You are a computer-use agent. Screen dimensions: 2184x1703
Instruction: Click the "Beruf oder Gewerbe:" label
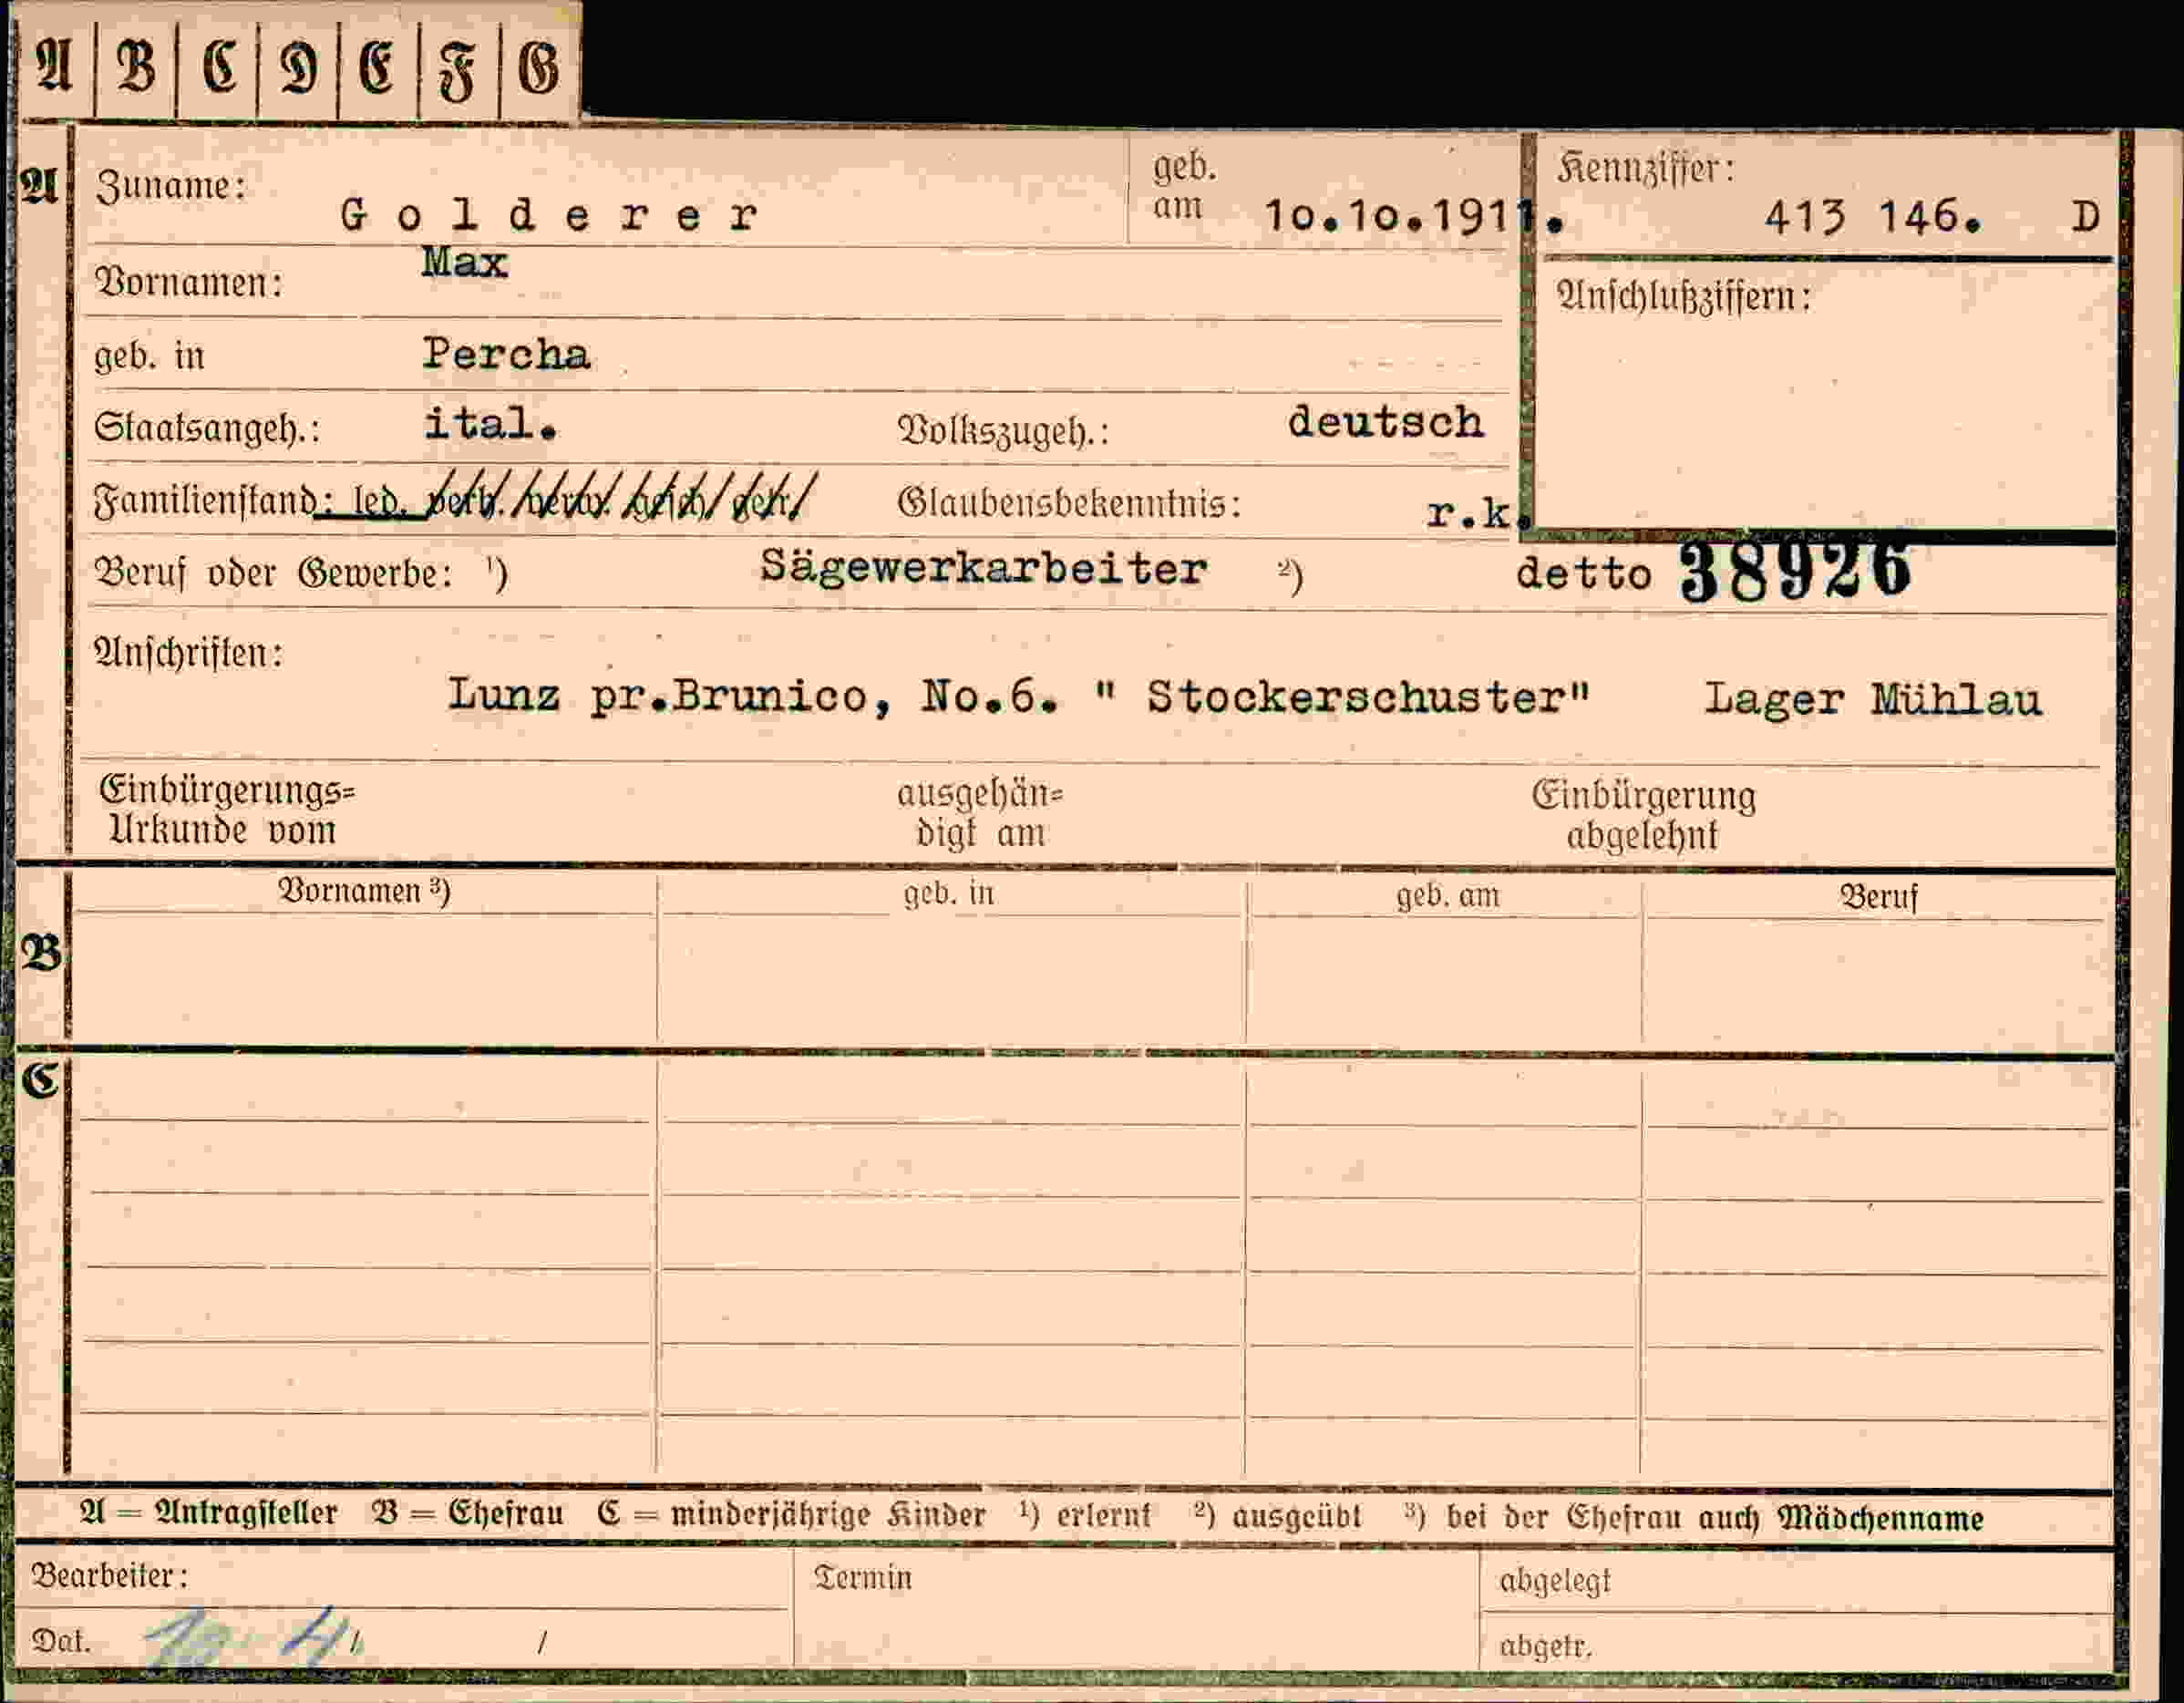click(273, 574)
